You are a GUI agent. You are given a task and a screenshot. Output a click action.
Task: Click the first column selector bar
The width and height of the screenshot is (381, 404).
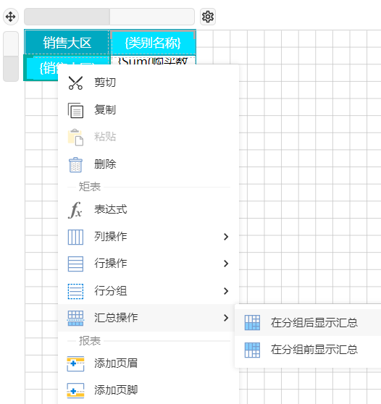click(x=67, y=17)
